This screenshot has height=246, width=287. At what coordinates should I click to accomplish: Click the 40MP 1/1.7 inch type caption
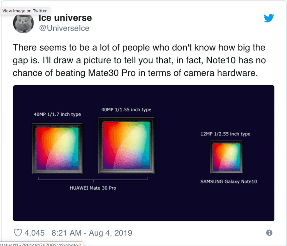point(57,114)
